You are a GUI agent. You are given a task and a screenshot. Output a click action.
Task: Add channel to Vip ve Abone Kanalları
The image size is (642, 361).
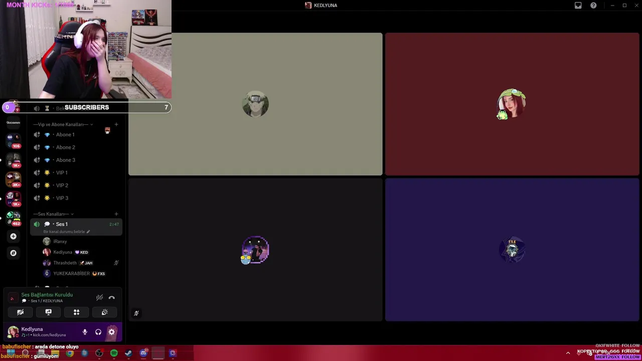coord(116,124)
